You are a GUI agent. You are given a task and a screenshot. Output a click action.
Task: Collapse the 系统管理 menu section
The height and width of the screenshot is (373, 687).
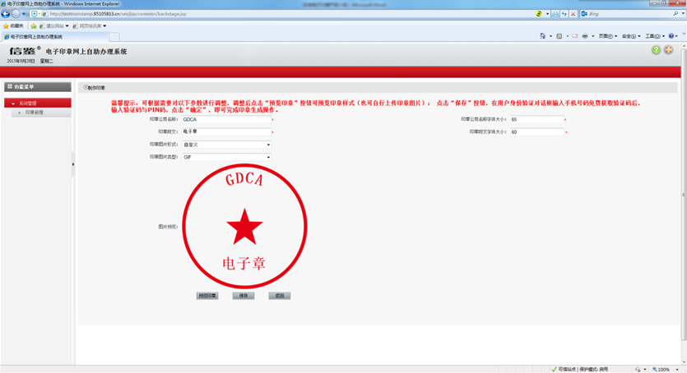[x=37, y=104]
